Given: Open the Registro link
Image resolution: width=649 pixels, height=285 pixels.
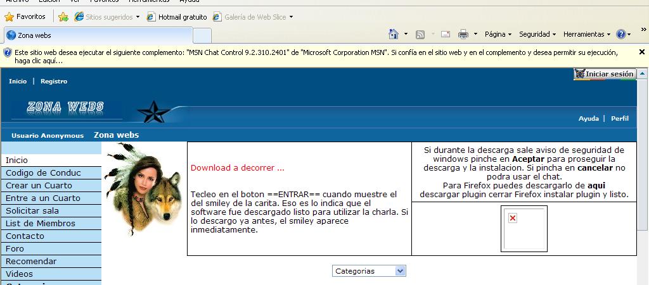Looking at the screenshot, I should click(x=54, y=82).
